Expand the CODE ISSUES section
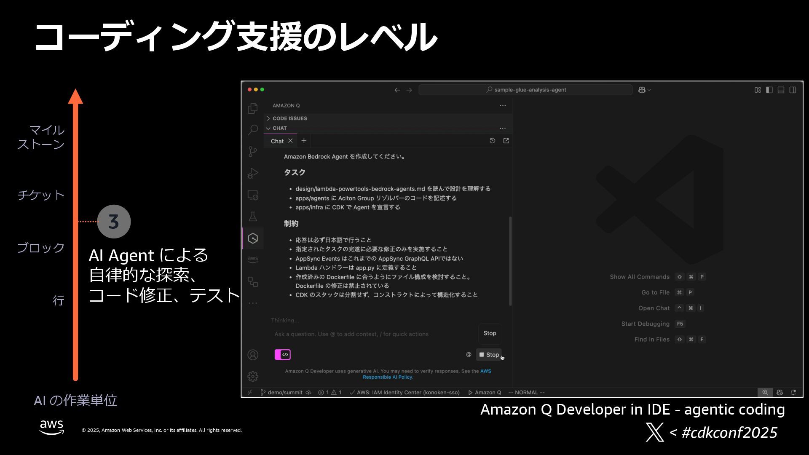The image size is (809, 455). (x=388, y=118)
